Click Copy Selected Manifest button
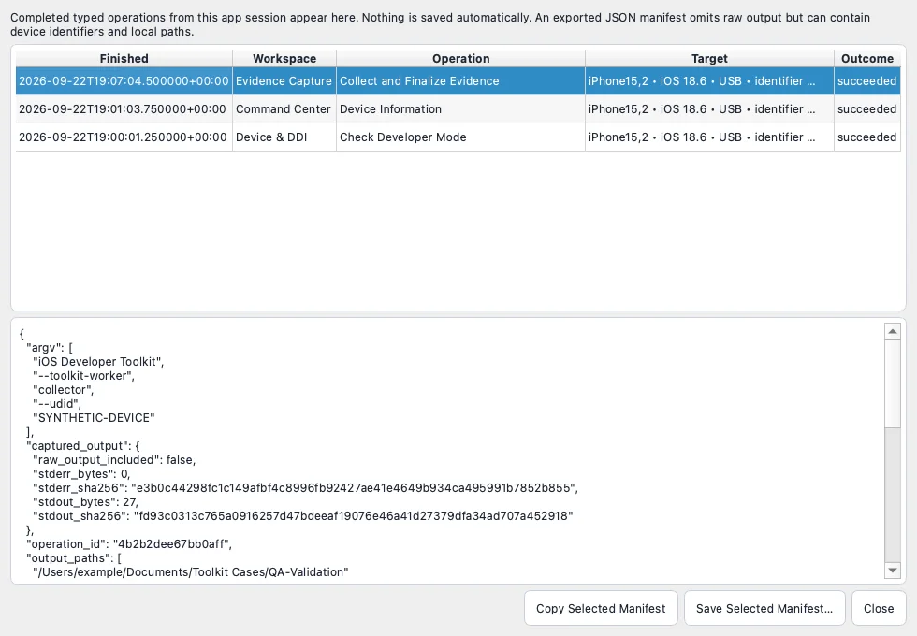 click(601, 608)
